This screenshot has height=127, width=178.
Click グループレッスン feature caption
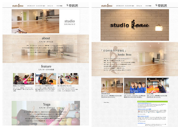click(65, 86)
